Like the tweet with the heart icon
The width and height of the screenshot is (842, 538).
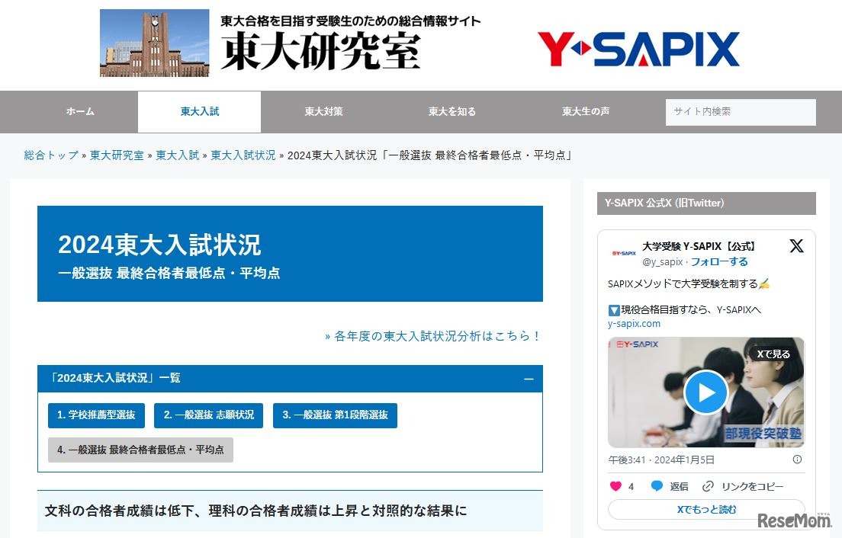point(615,486)
